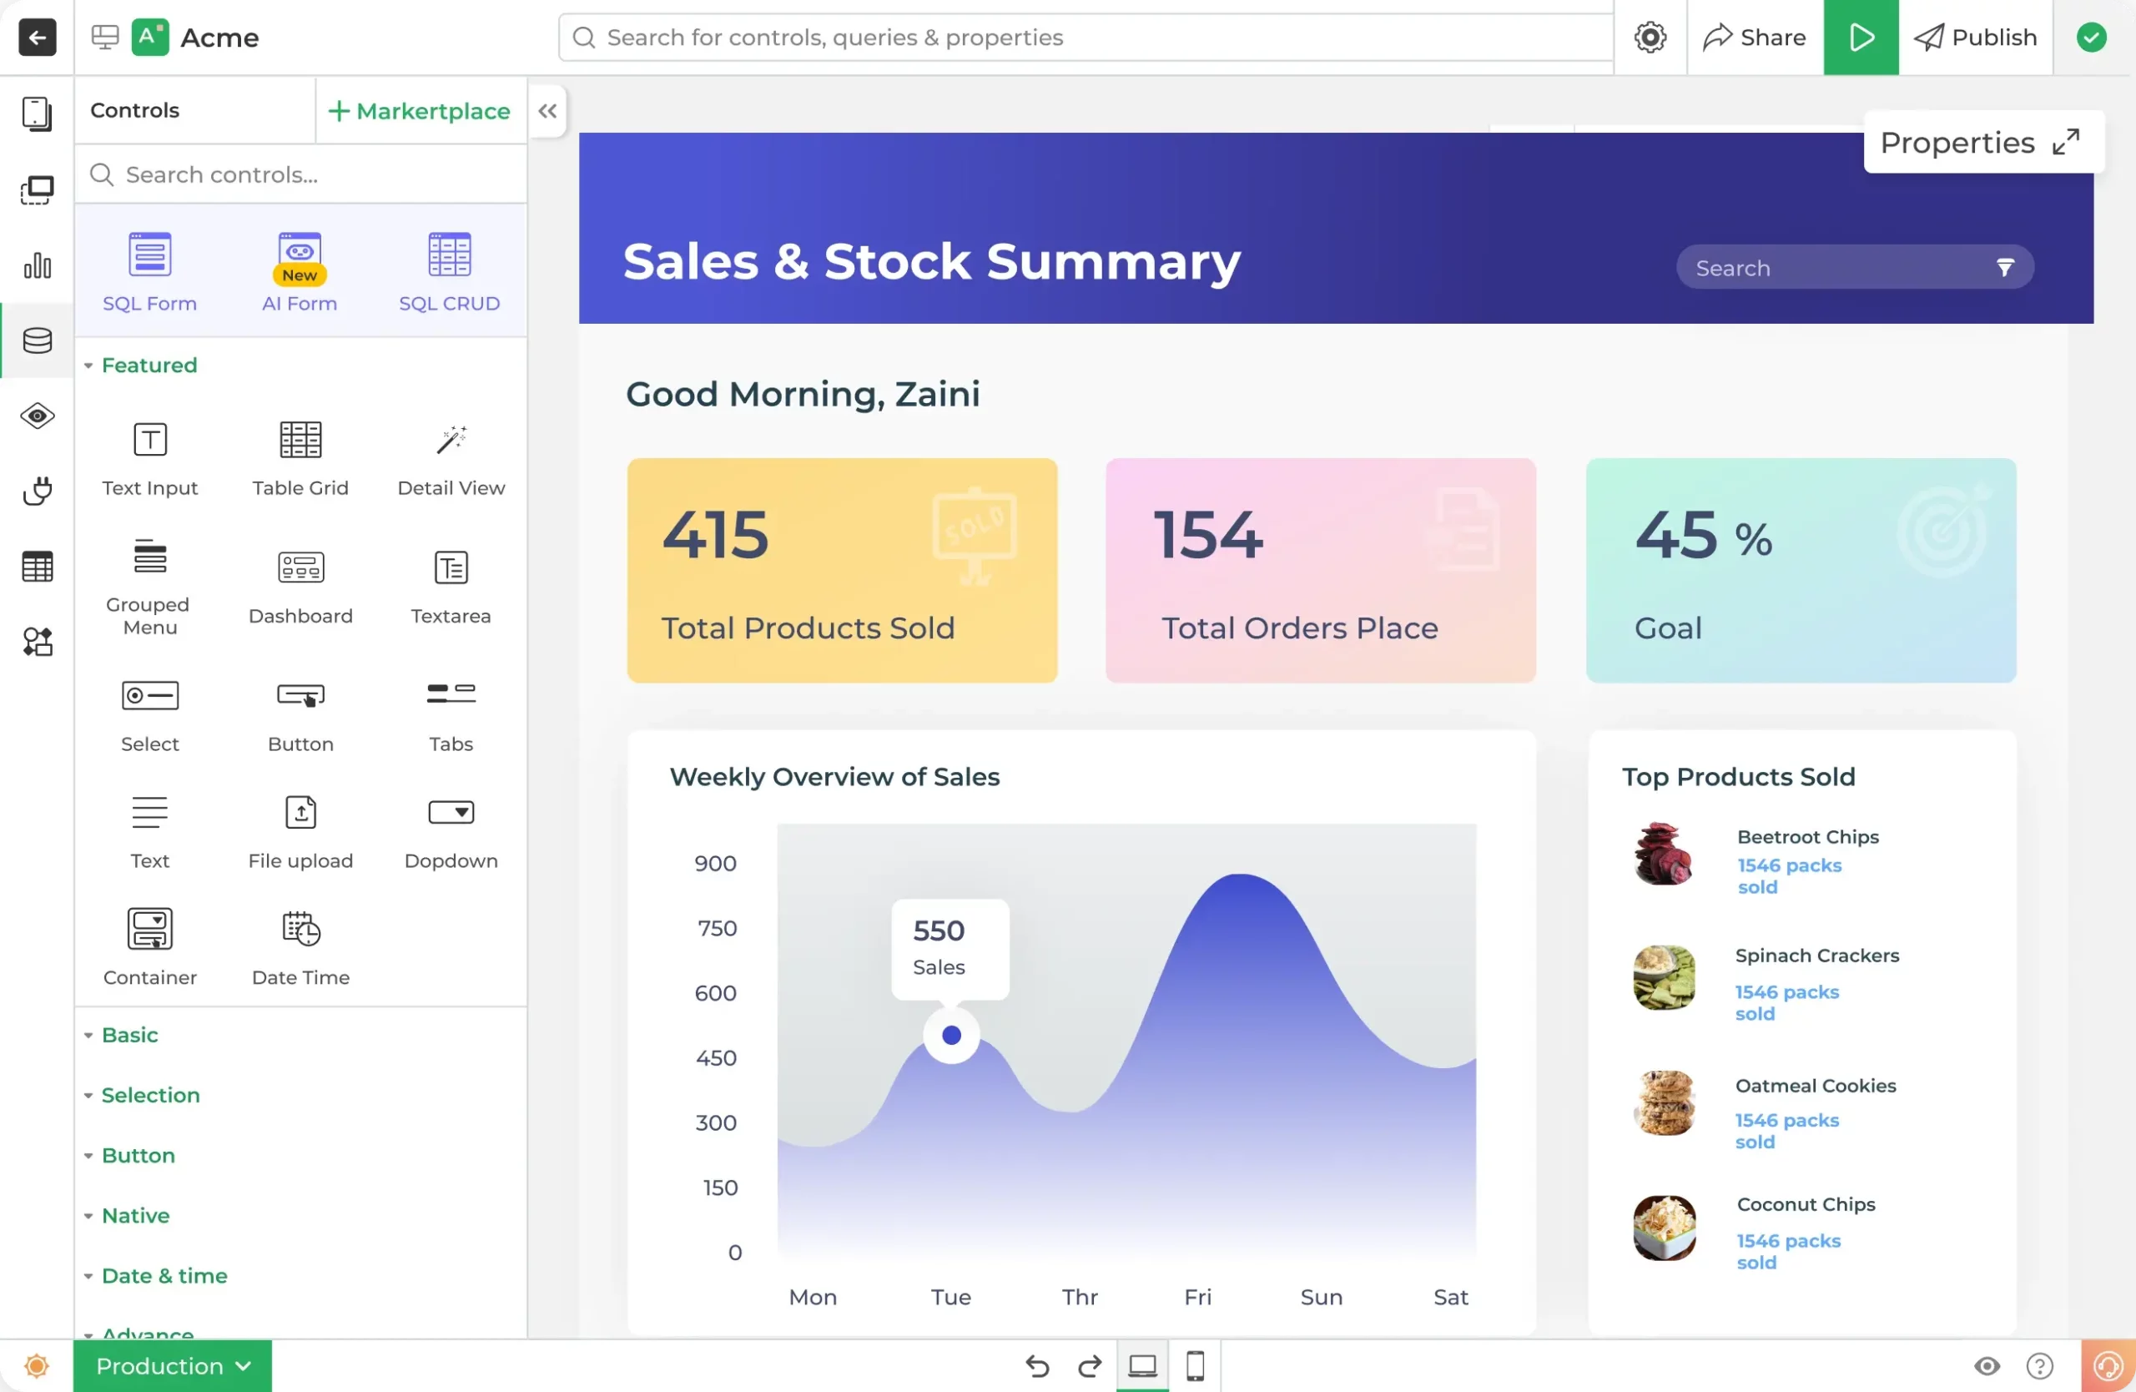2136x1392 pixels.
Task: Switch canvas to mobile preview mode
Action: [x=1195, y=1365]
